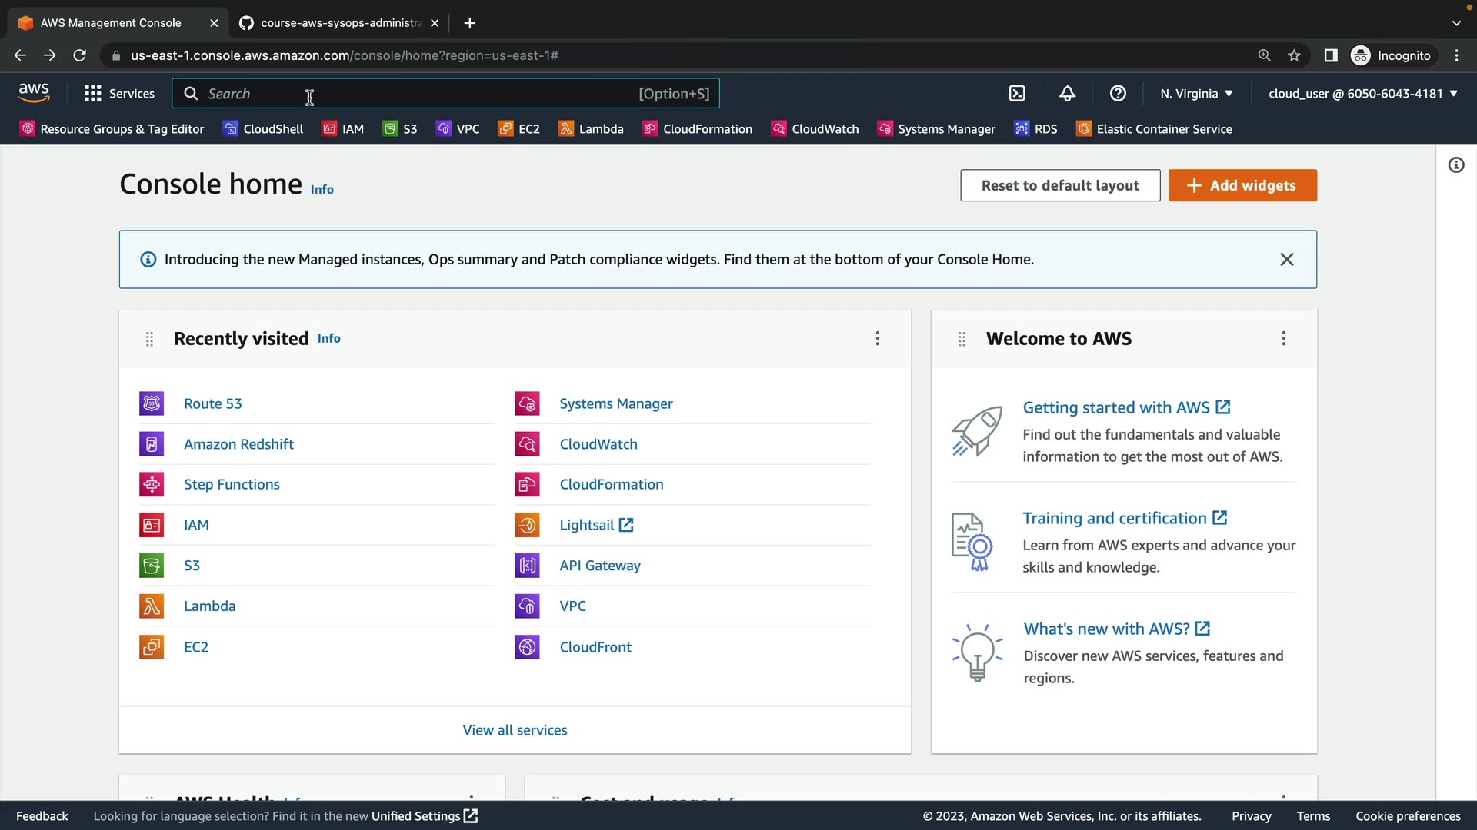
Task: Toggle the info side panel icon
Action: coord(1456,165)
